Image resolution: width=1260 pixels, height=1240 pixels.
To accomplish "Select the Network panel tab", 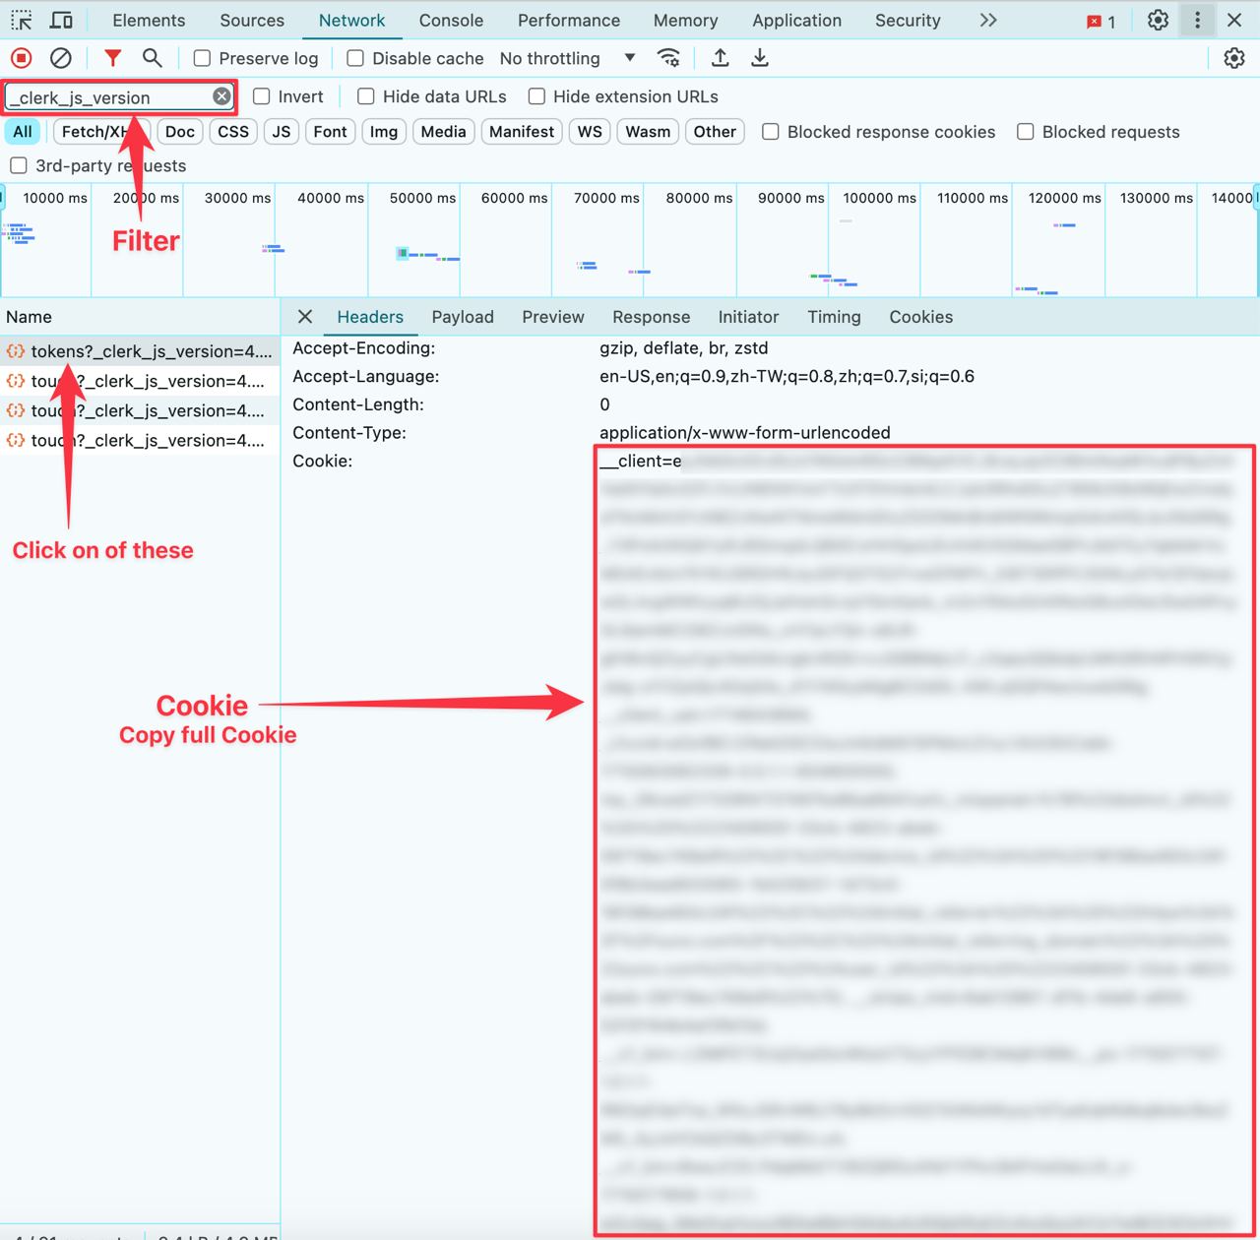I will click(x=351, y=20).
